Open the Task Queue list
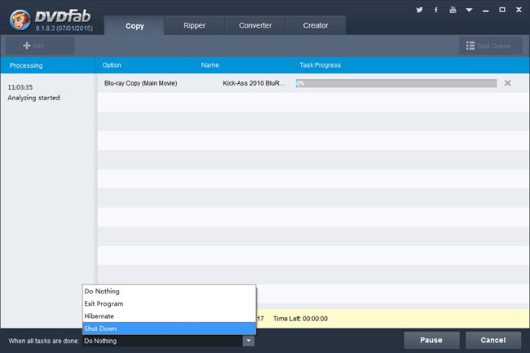 [488, 46]
